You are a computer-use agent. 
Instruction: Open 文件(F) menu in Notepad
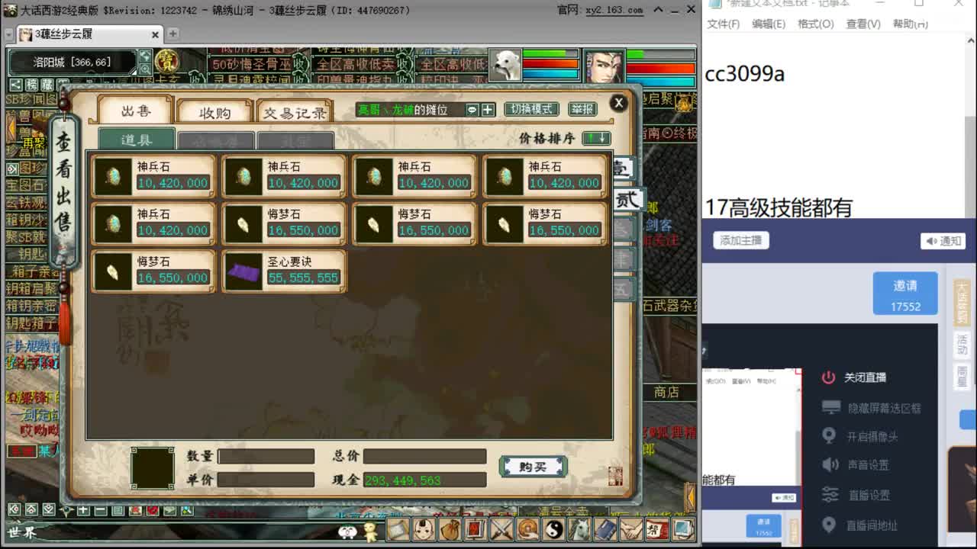723,24
